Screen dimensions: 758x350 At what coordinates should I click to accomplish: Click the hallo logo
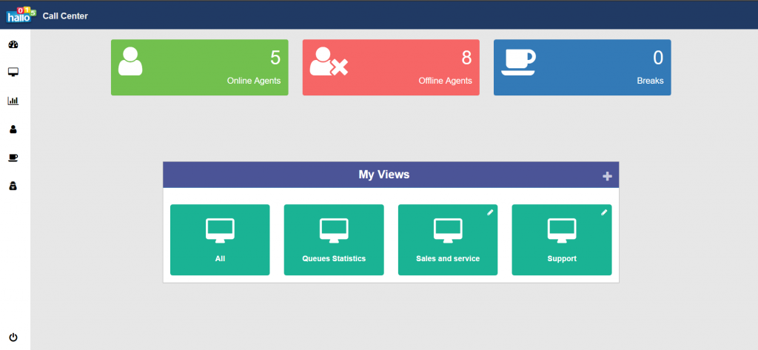tap(21, 15)
